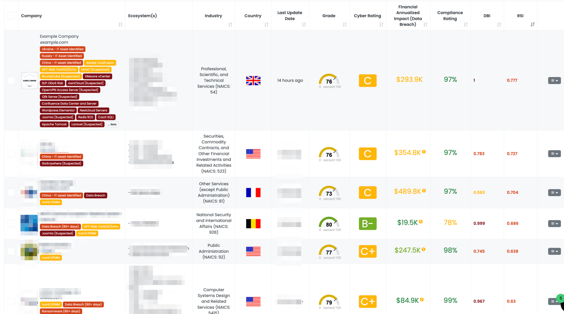Click the B- cyber rating badge
Image resolution: width=564 pixels, height=314 pixels.
pos(367,224)
